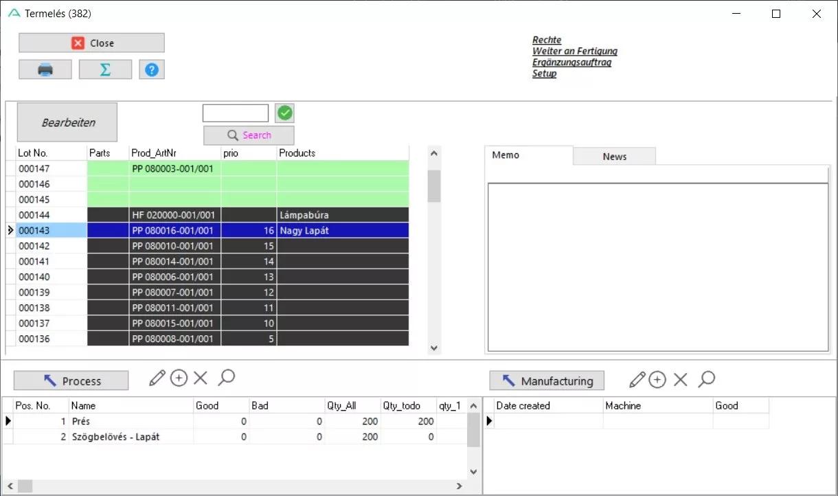838x496 pixels.
Task: Add a new process with the plus icon
Action: point(179,378)
